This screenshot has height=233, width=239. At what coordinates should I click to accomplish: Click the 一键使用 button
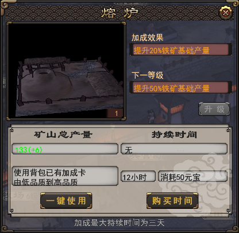[x=66, y=201]
